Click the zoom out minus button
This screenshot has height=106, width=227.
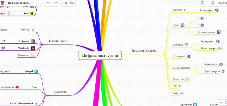pos(221,103)
